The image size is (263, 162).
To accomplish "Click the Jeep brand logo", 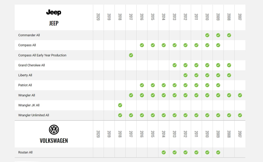I will [x=54, y=12].
